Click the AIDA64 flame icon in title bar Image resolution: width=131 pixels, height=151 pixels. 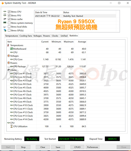(3, 3)
